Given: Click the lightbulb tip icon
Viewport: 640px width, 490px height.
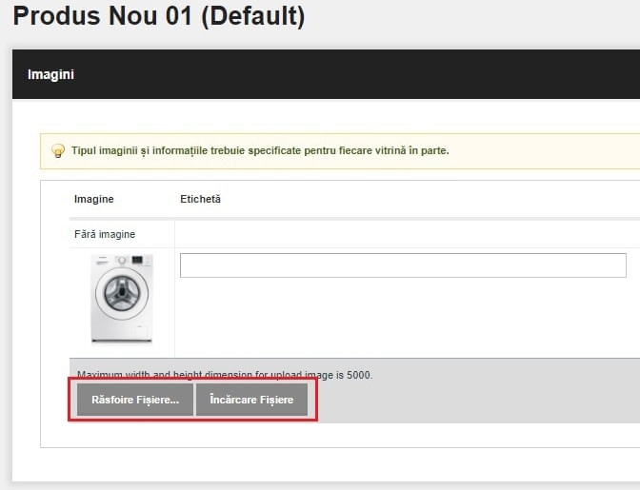Looking at the screenshot, I should 58,151.
